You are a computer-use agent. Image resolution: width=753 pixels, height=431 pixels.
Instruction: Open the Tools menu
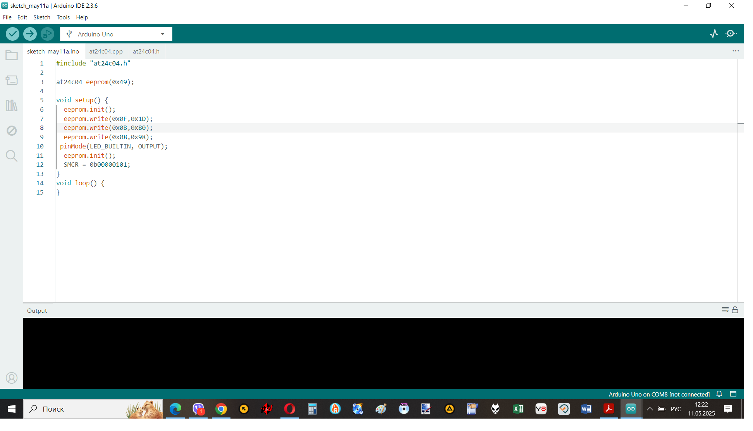tap(63, 17)
